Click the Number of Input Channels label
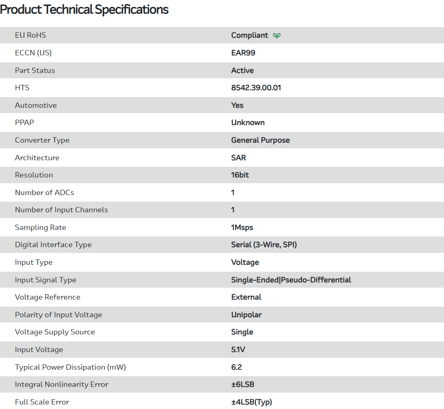The height and width of the screenshot is (409, 444). coord(61,210)
